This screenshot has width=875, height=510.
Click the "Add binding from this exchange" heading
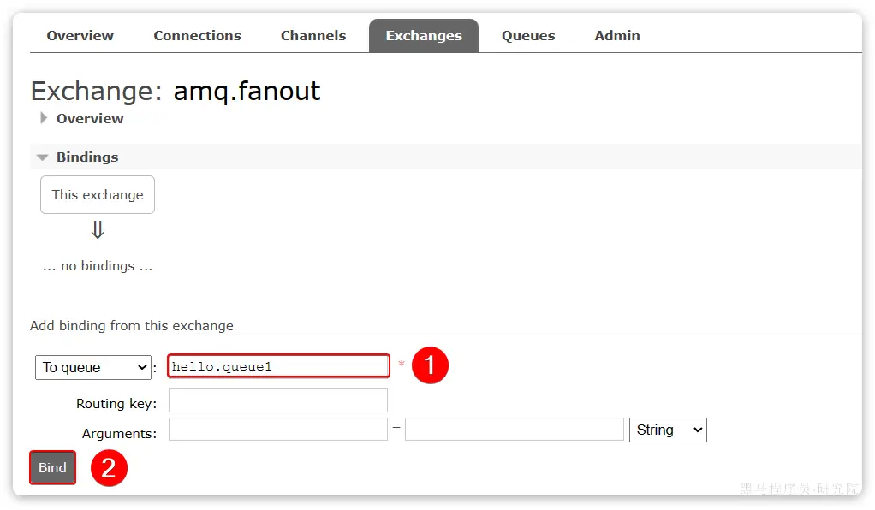pyautogui.click(x=132, y=326)
